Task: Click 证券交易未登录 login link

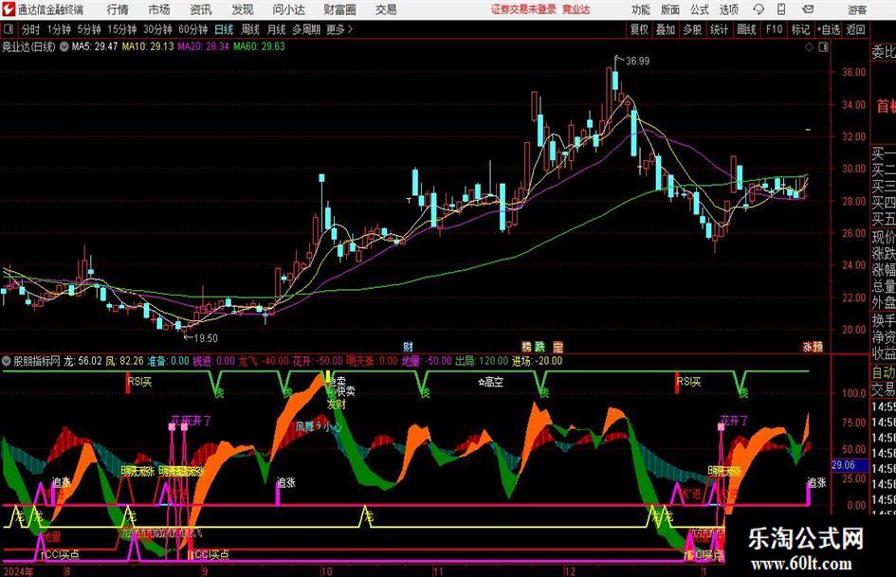Action: 523,9
